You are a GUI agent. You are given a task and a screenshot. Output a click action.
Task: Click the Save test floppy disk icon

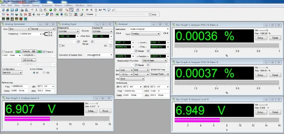click(x=12, y=10)
